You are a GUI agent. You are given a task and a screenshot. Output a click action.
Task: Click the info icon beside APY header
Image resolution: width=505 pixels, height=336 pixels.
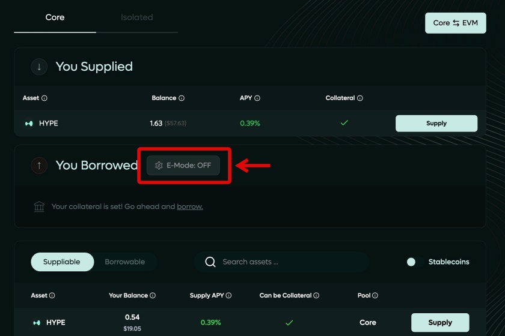point(257,98)
